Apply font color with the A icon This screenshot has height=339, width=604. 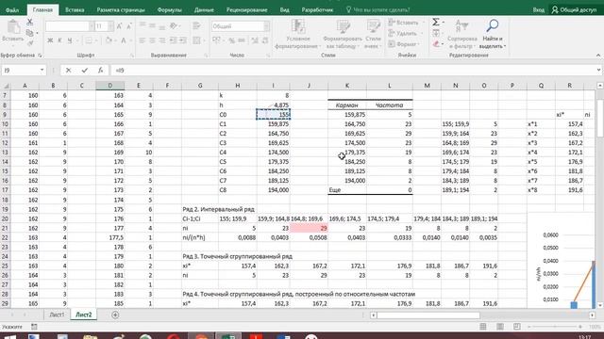coord(124,40)
